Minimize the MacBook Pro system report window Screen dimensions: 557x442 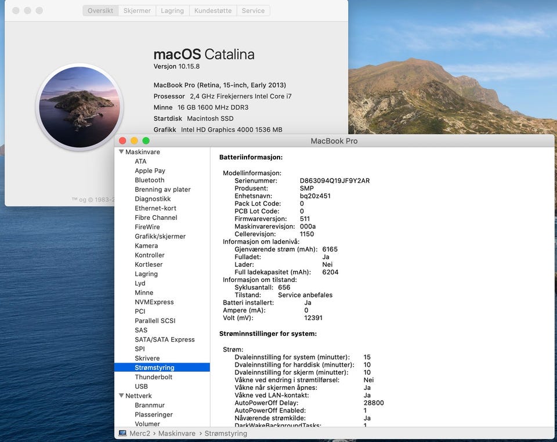coord(134,140)
